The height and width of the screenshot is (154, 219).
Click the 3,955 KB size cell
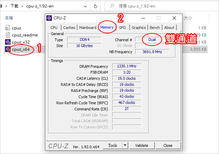click(x=198, y=49)
